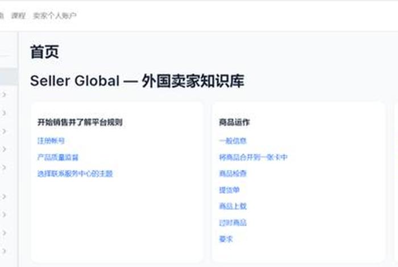Screen dimensions: 398x267
Task: Open the 选择联系服务中心的主题 link
Action: click(x=75, y=174)
